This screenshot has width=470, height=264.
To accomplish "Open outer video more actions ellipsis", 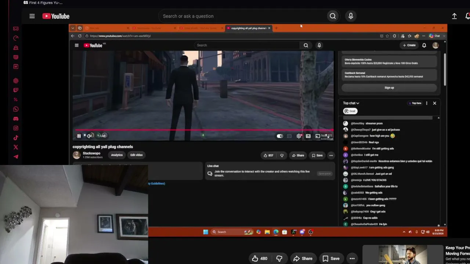I will 352,258.
